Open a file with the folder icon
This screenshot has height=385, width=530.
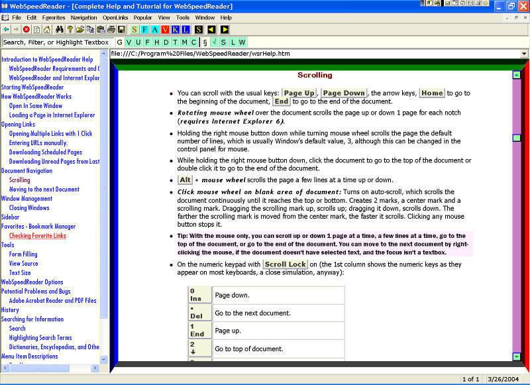point(80,30)
